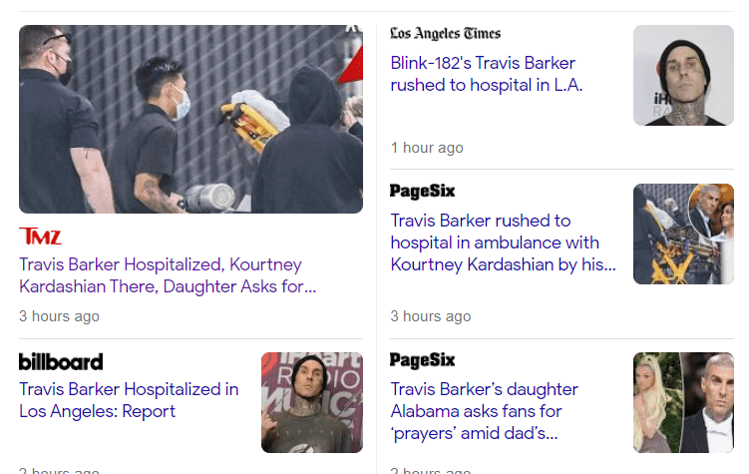
Task: Click the PageSix logo above the ambulance headline
Action: pos(422,191)
